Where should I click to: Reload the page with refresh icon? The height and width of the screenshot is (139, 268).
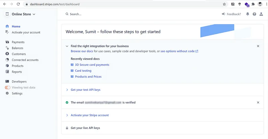pos(18,4)
